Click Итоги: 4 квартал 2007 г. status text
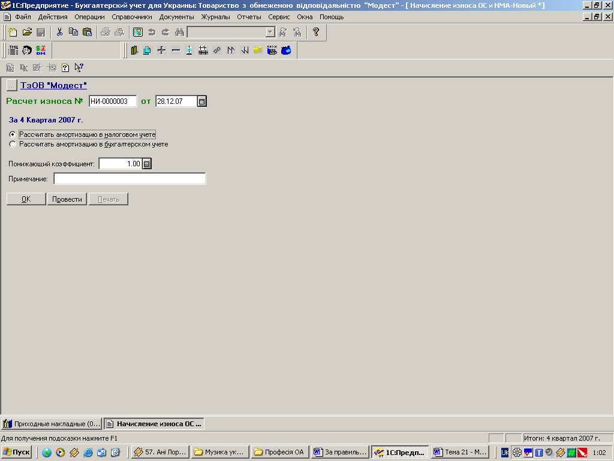The width and height of the screenshot is (614, 461). (562, 438)
